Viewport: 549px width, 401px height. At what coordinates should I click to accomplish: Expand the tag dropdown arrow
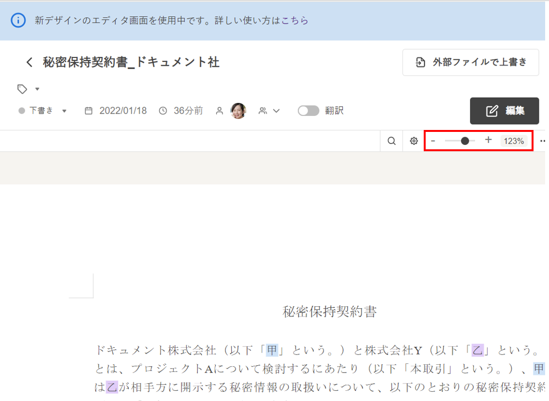point(37,89)
